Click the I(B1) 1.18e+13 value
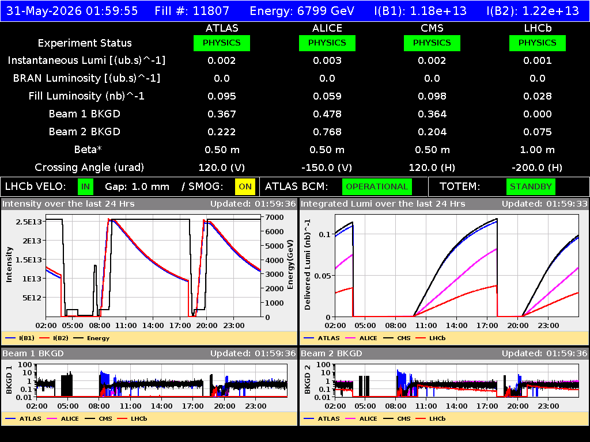This screenshot has width=590, height=442. point(420,11)
